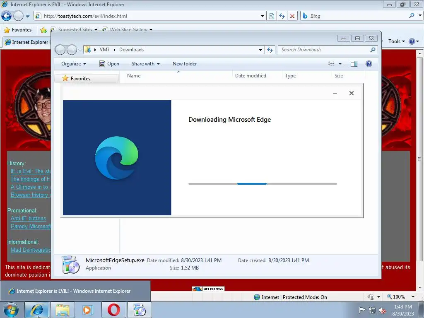Image resolution: width=424 pixels, height=318 pixels.
Task: Open recent pages dropdown next to forward arrow
Action: (x=27, y=16)
